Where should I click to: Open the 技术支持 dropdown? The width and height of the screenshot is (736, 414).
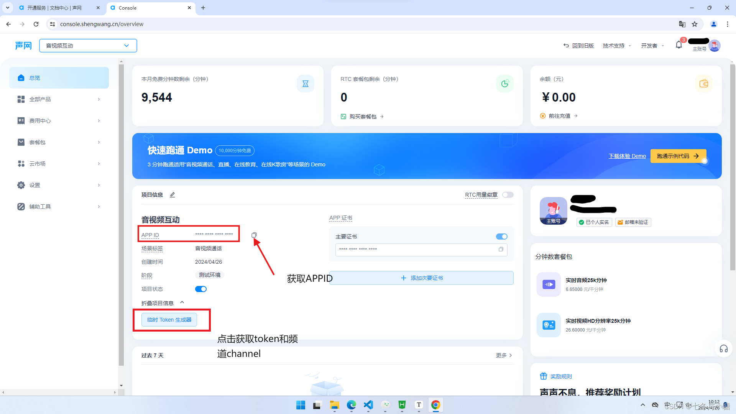click(617, 46)
